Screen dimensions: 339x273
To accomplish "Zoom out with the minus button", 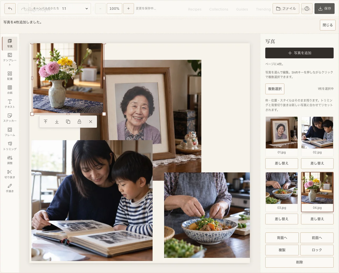I will (100, 8).
